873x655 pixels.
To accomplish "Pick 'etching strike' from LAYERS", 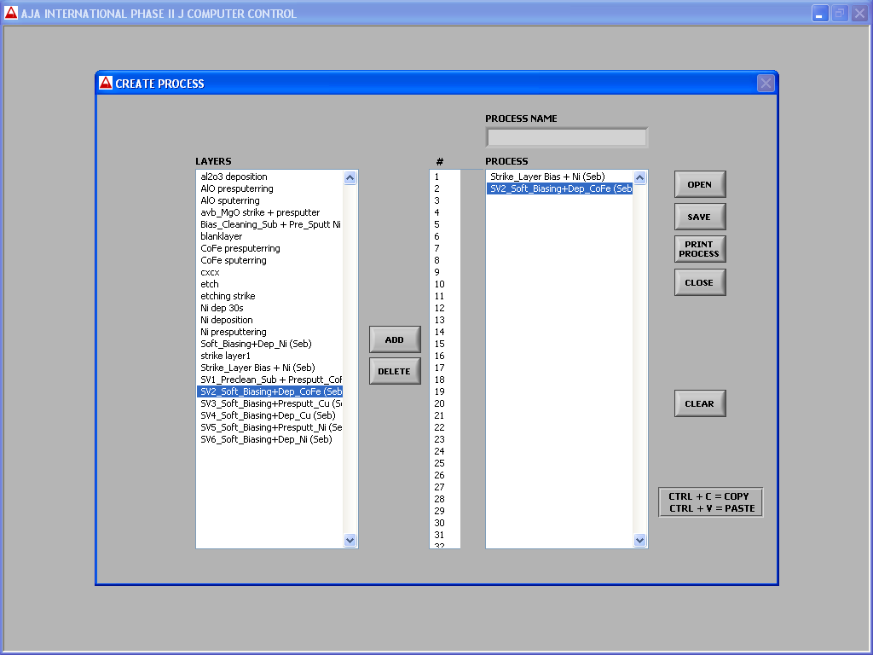I will coord(228,296).
